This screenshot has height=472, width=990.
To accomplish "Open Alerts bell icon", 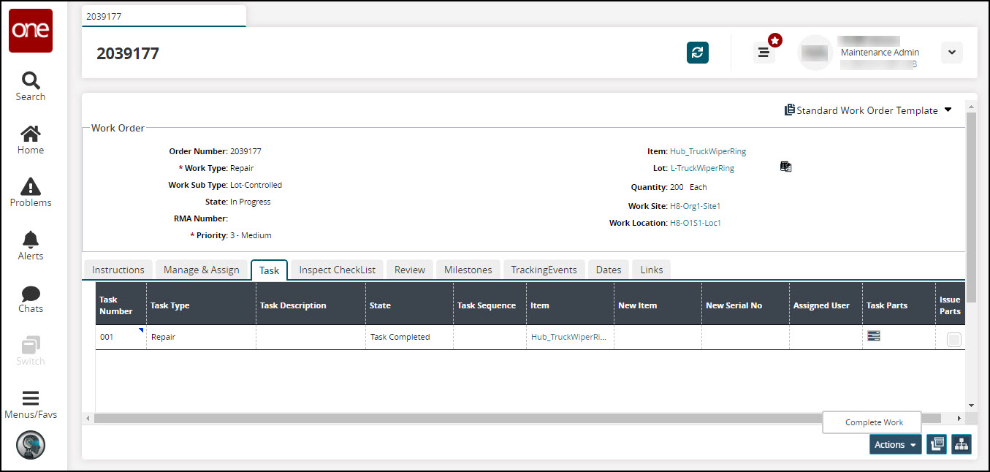I will (x=31, y=245).
